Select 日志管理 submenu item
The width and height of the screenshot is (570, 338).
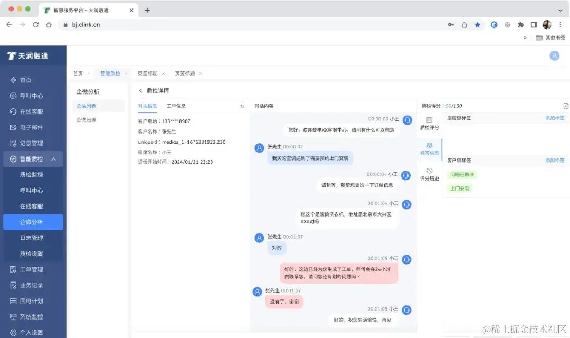[32, 238]
